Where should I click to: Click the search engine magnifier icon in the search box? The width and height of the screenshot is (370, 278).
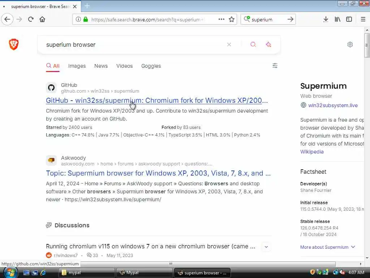click(246, 19)
